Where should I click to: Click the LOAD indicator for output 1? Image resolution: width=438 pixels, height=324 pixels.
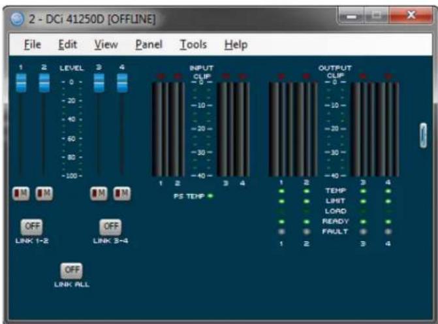[281, 212]
